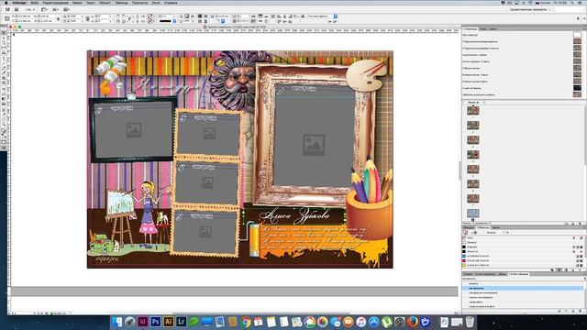This screenshot has width=587, height=330.
Task: Open iTunes from the Dock
Action: click(x=360, y=322)
